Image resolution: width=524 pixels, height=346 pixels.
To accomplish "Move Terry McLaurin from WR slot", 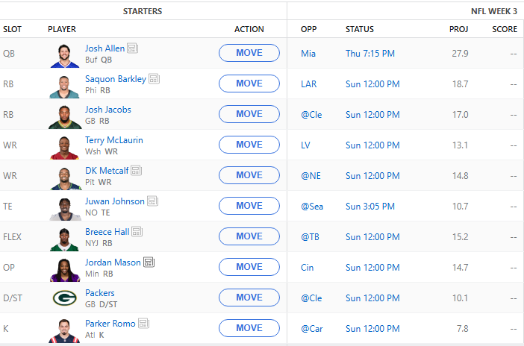I will click(249, 145).
